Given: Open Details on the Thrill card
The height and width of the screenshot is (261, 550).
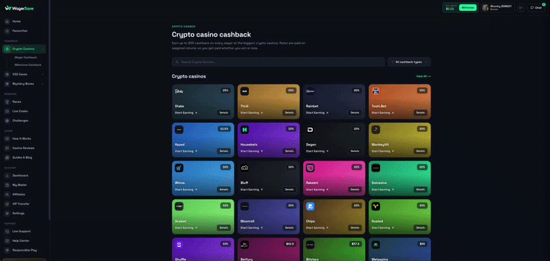Looking at the screenshot, I should coord(289,113).
